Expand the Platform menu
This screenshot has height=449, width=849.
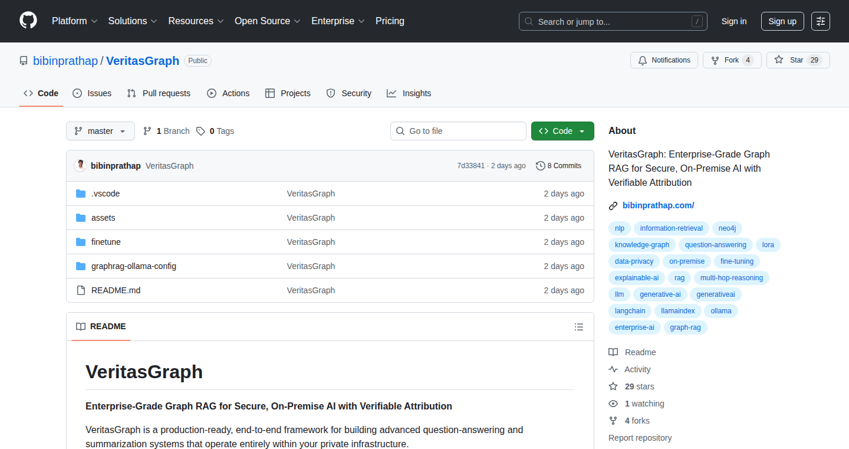(x=74, y=21)
